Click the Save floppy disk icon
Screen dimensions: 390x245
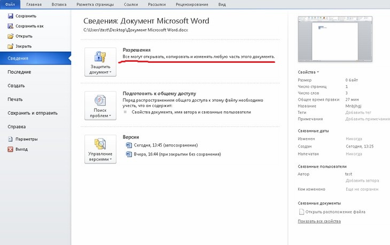(x=11, y=16)
